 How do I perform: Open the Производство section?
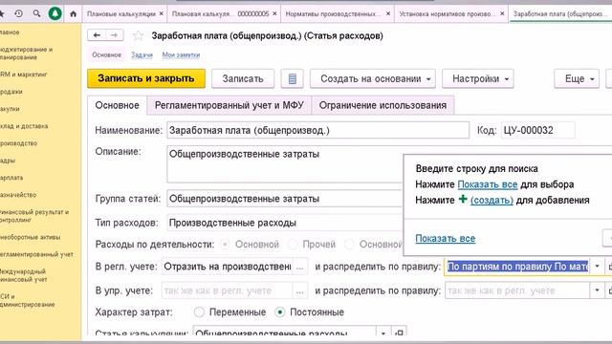point(18,143)
